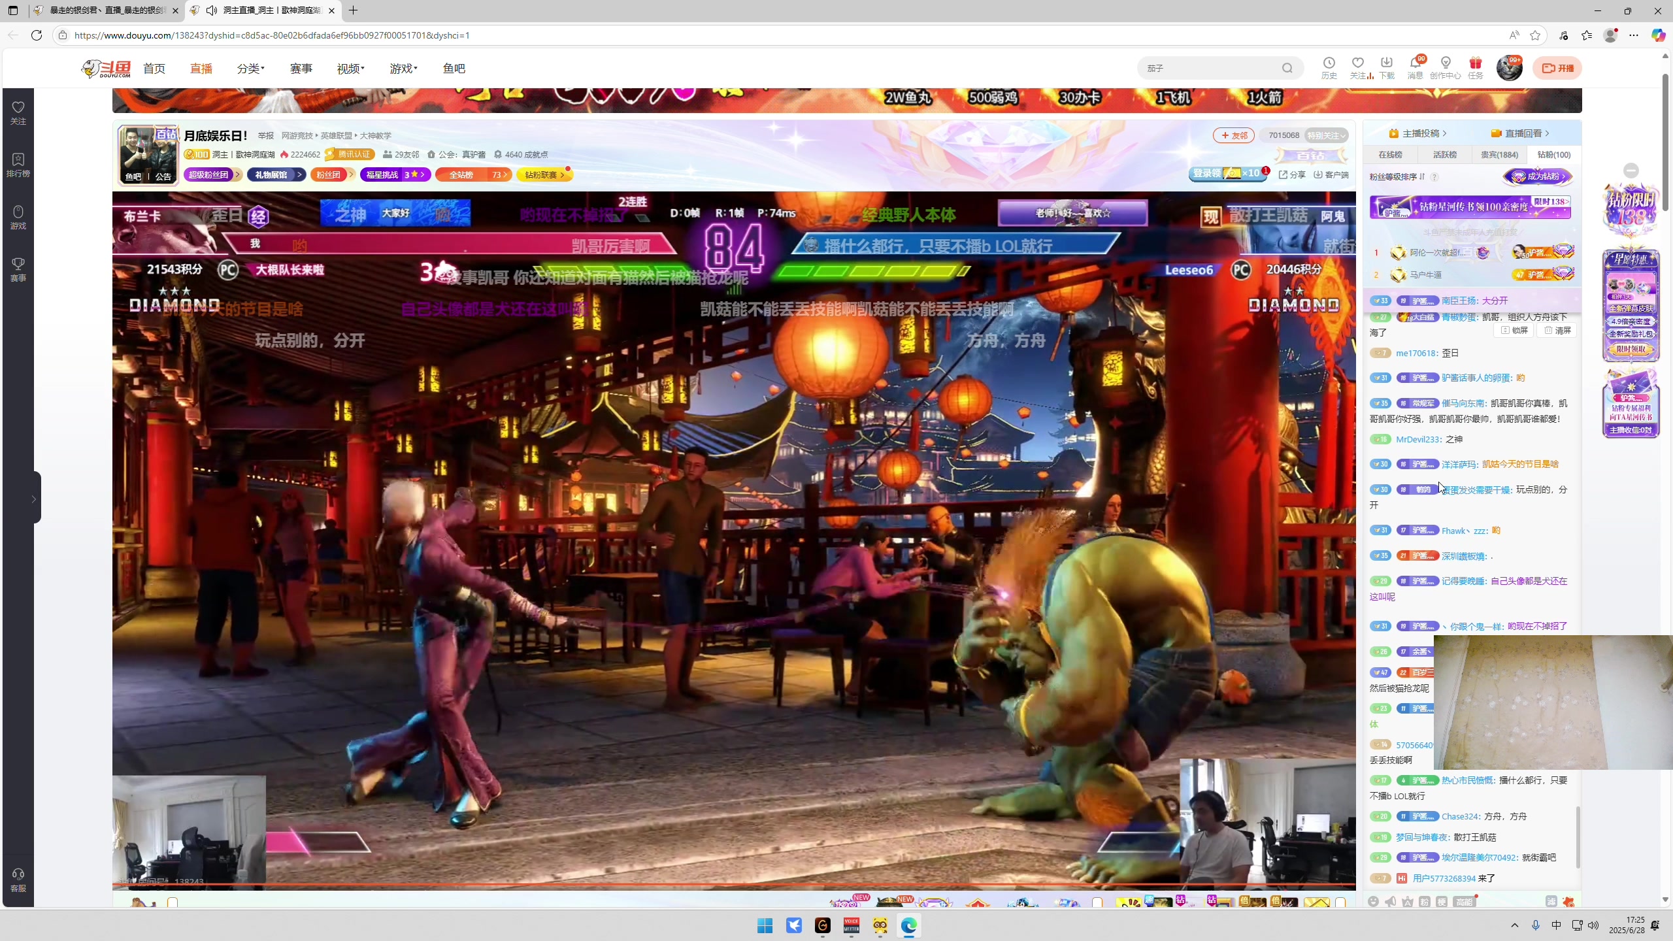Open 排行榜 in left sidebar

pos(18,165)
